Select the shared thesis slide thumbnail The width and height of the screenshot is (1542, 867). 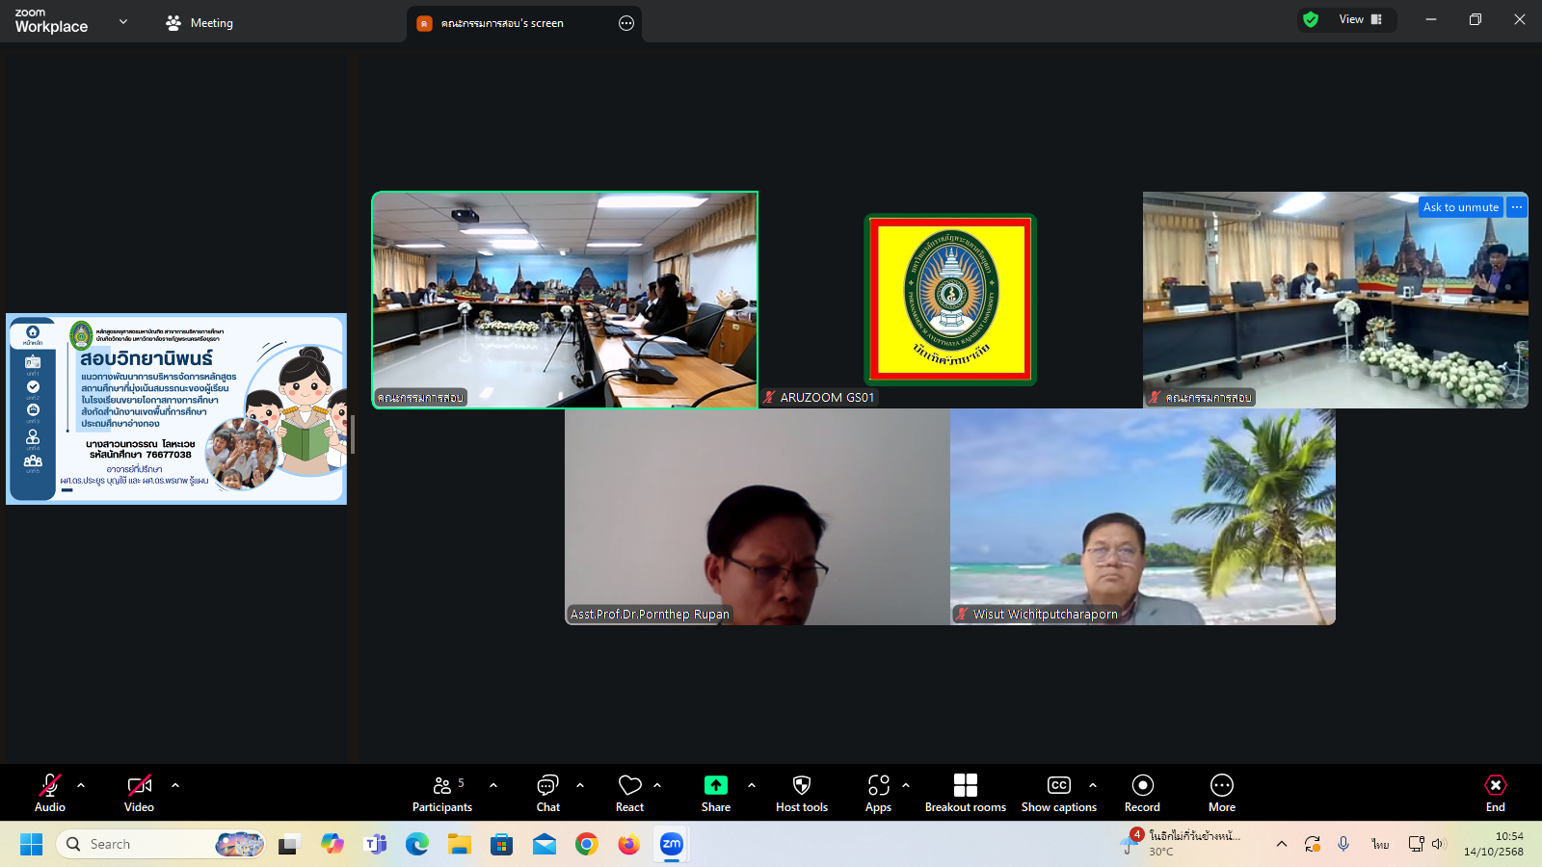pos(176,408)
